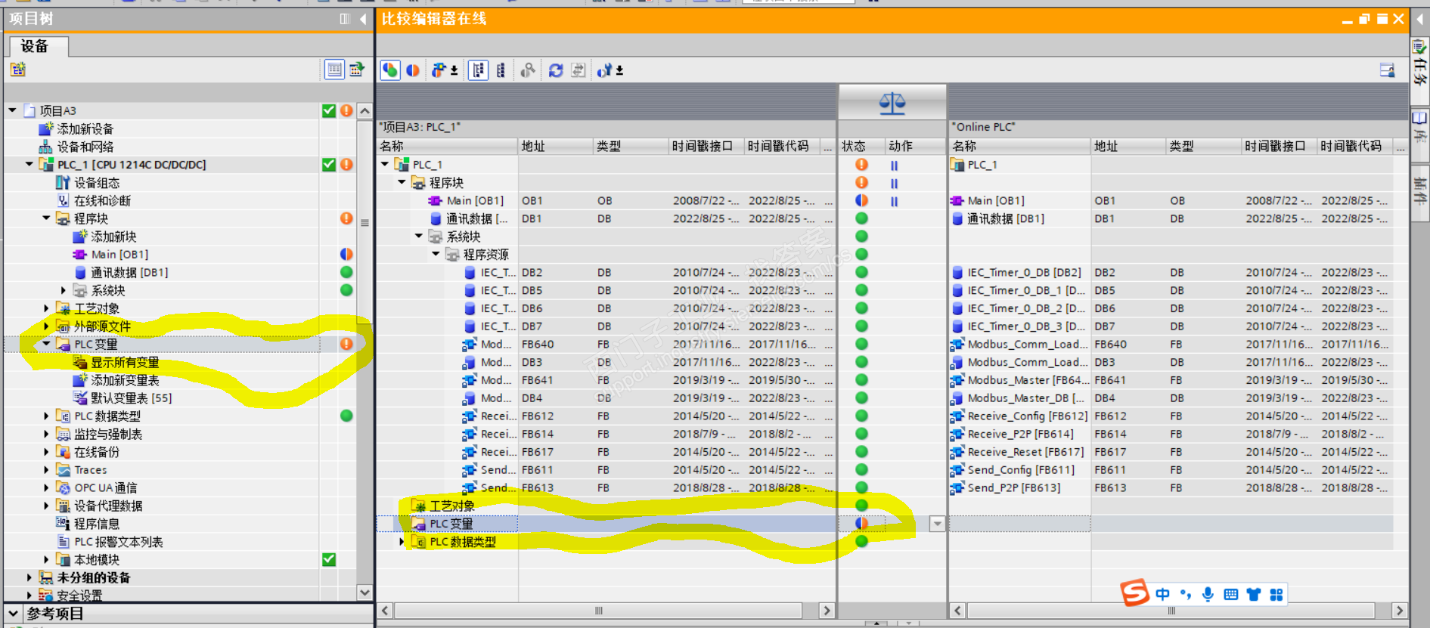The width and height of the screenshot is (1430, 628).
Task: Click the Main [OB1] block icon in project tree
Action: 79,255
